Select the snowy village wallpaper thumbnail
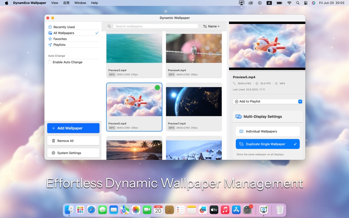 (x=194, y=150)
